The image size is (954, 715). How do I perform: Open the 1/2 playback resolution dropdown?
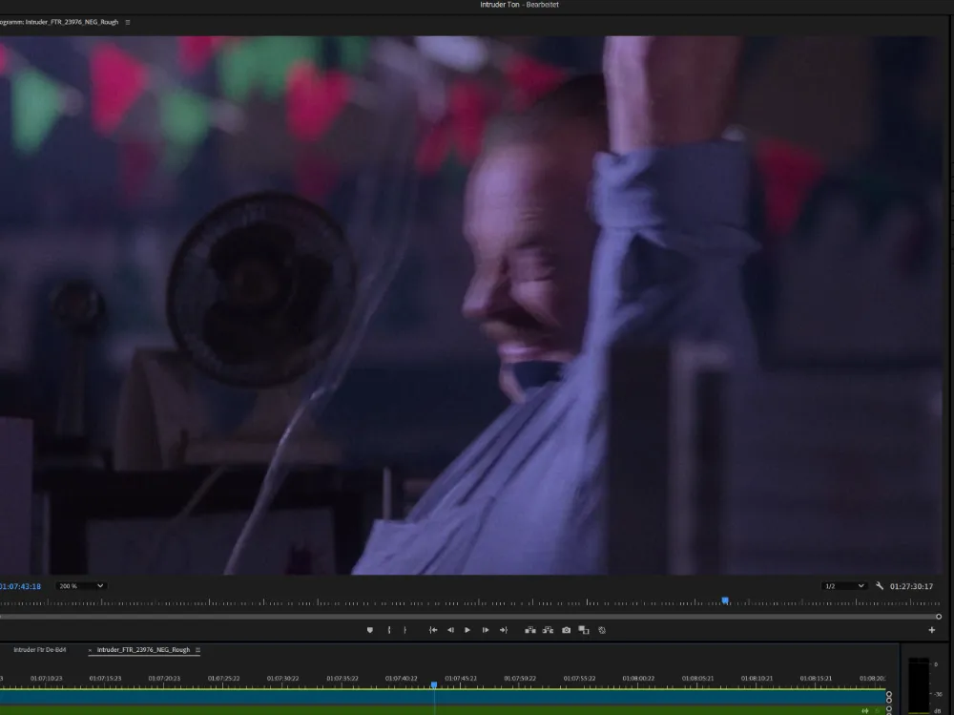[844, 586]
